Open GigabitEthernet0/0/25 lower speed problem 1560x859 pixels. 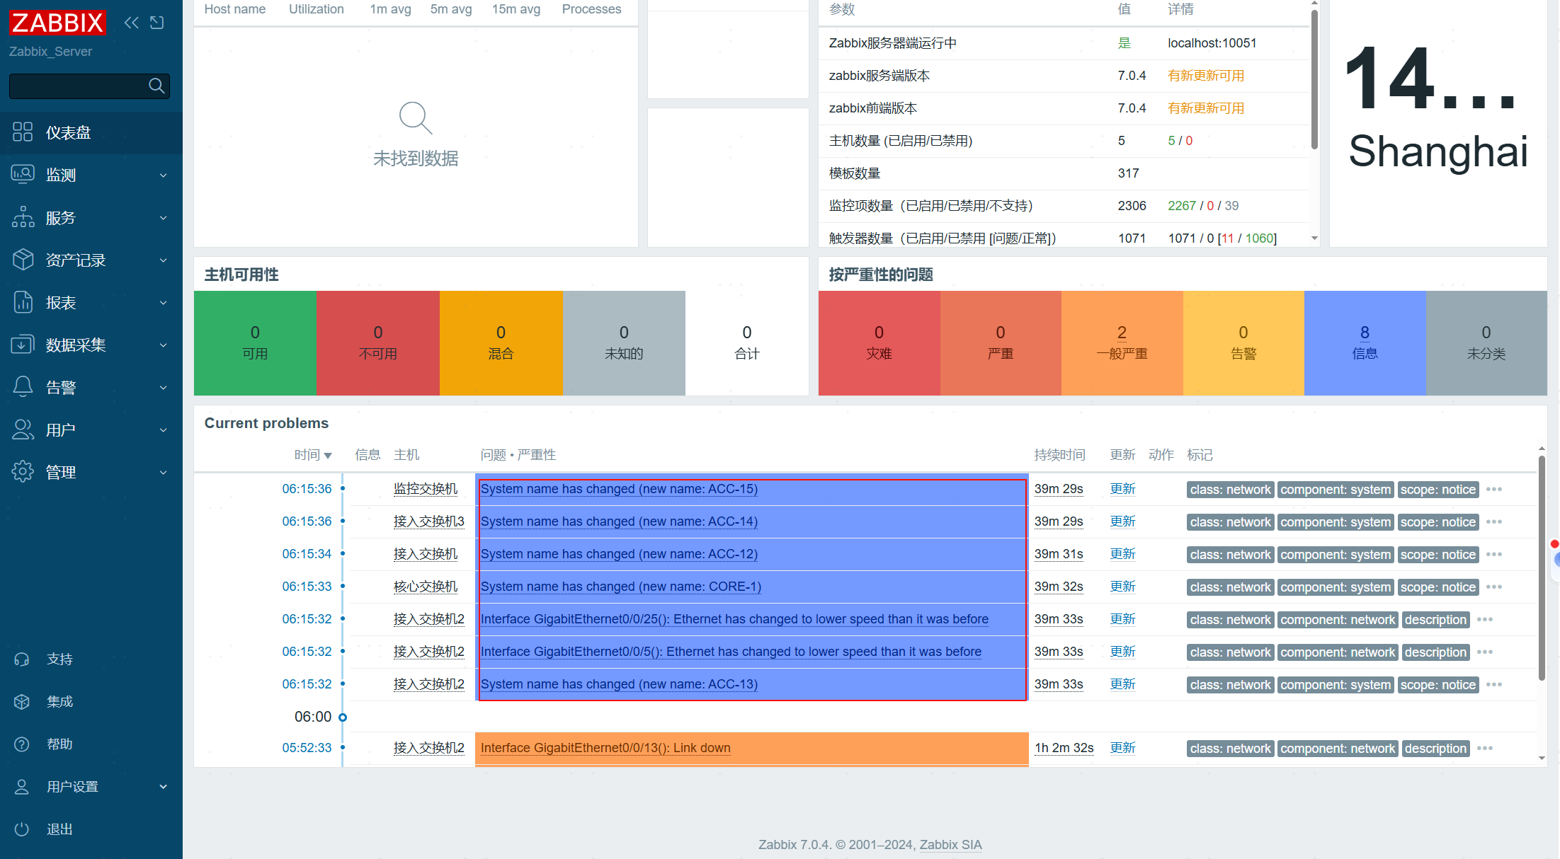click(734, 619)
